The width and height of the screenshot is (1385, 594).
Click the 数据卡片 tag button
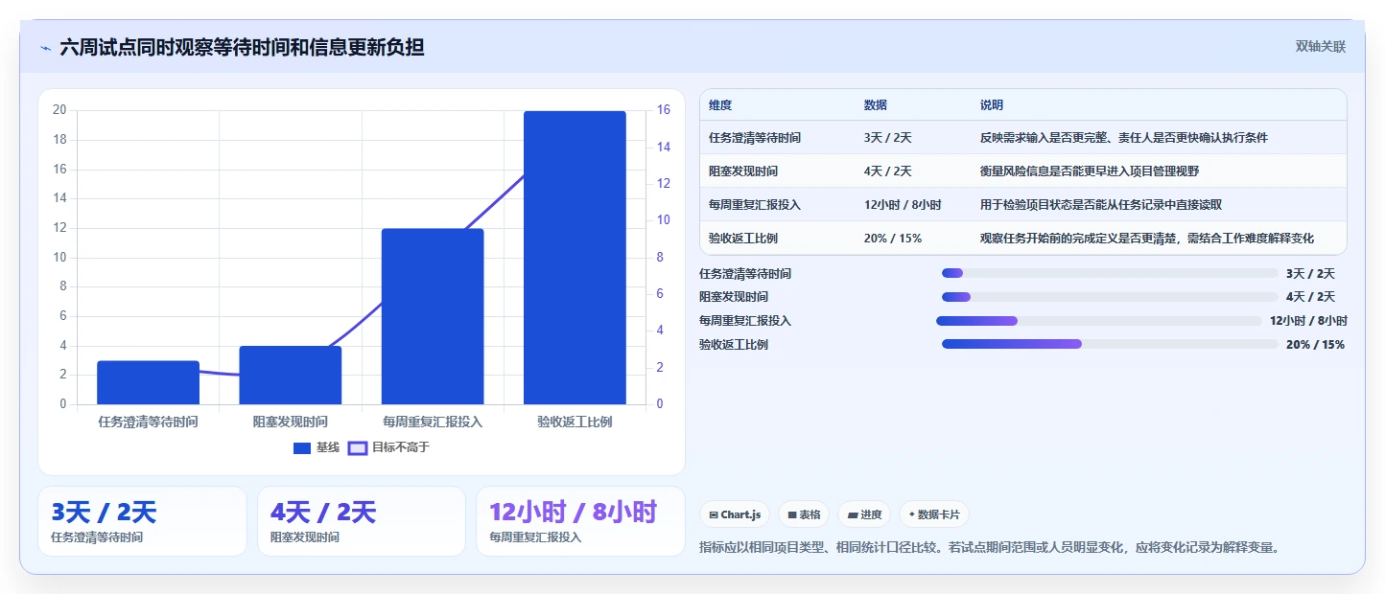click(x=934, y=514)
